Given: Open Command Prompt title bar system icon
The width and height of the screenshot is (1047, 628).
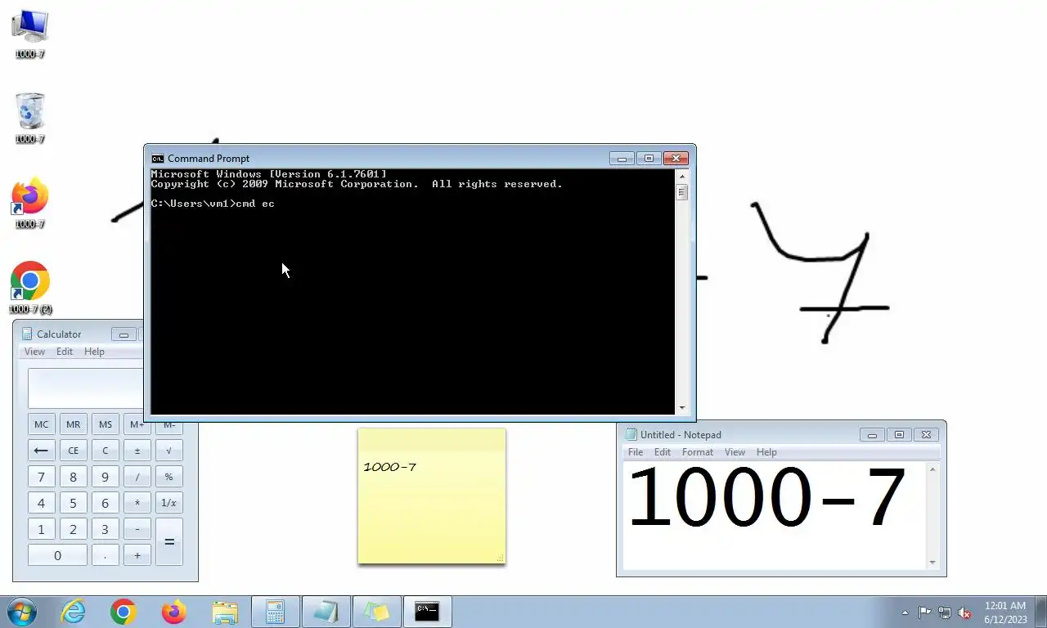Looking at the screenshot, I should click(158, 159).
